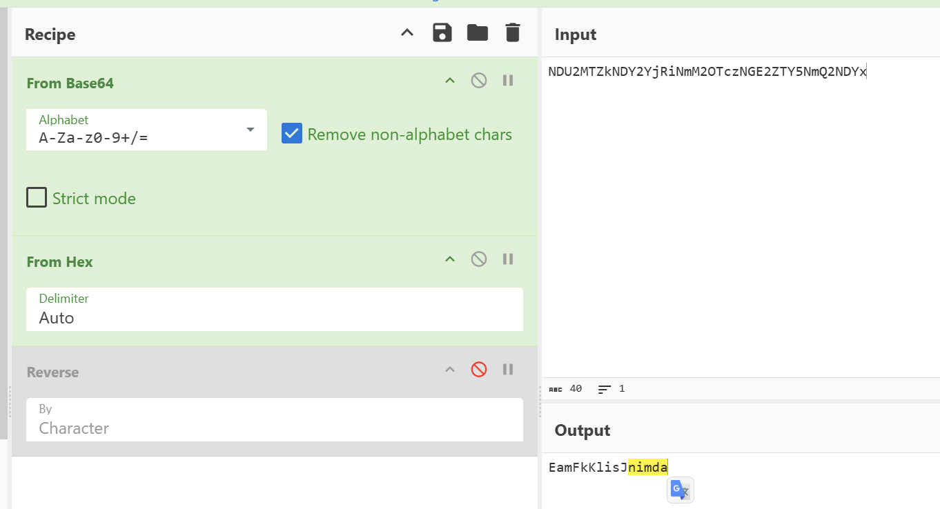Click the Google Translate popup icon
The width and height of the screenshot is (940, 509).
pos(680,490)
